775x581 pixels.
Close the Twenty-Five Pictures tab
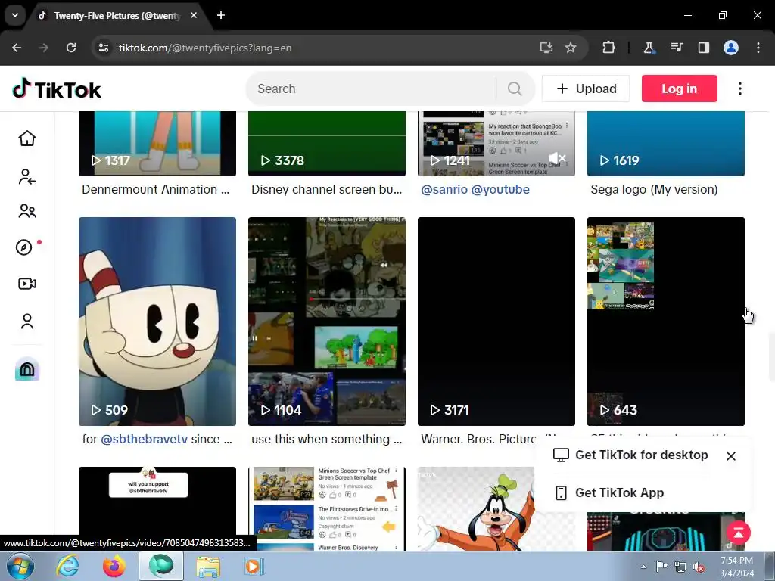[194, 15]
